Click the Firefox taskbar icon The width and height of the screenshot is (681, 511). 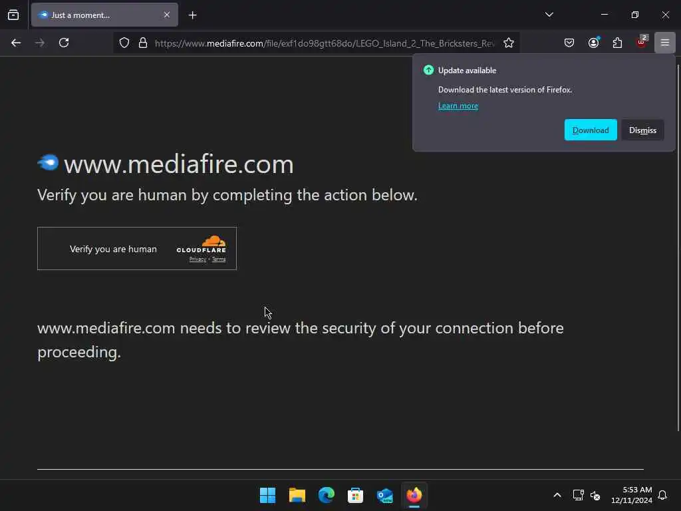[x=414, y=495]
